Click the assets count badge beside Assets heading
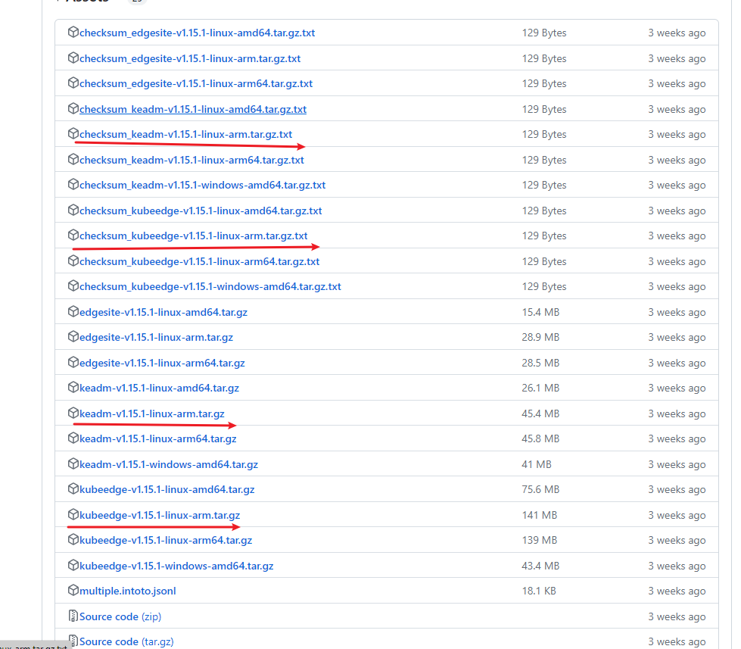Image resolution: width=741 pixels, height=649 pixels. point(137,2)
